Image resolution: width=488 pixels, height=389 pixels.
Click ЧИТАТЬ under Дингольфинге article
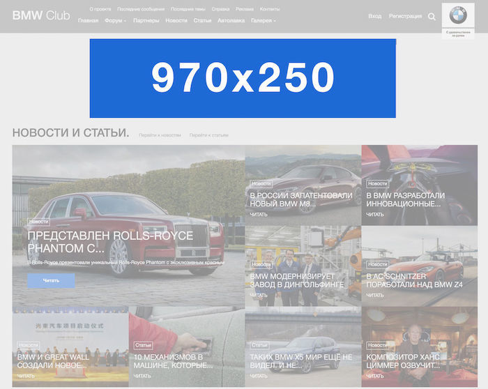259,295
